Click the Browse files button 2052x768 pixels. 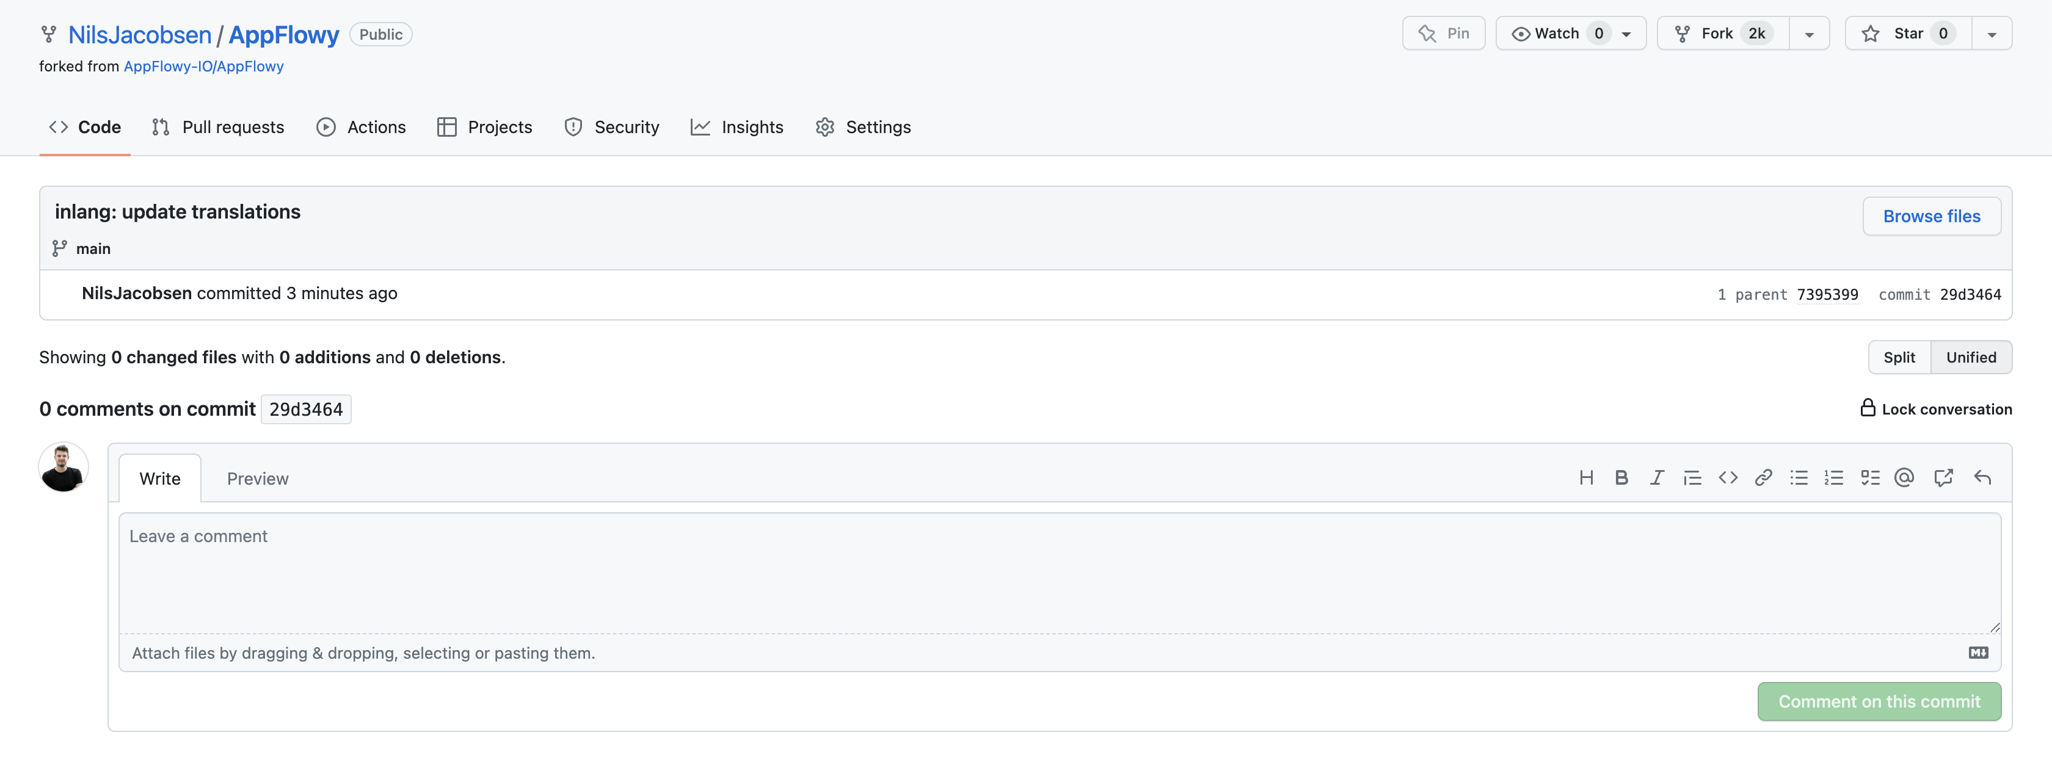1931,216
